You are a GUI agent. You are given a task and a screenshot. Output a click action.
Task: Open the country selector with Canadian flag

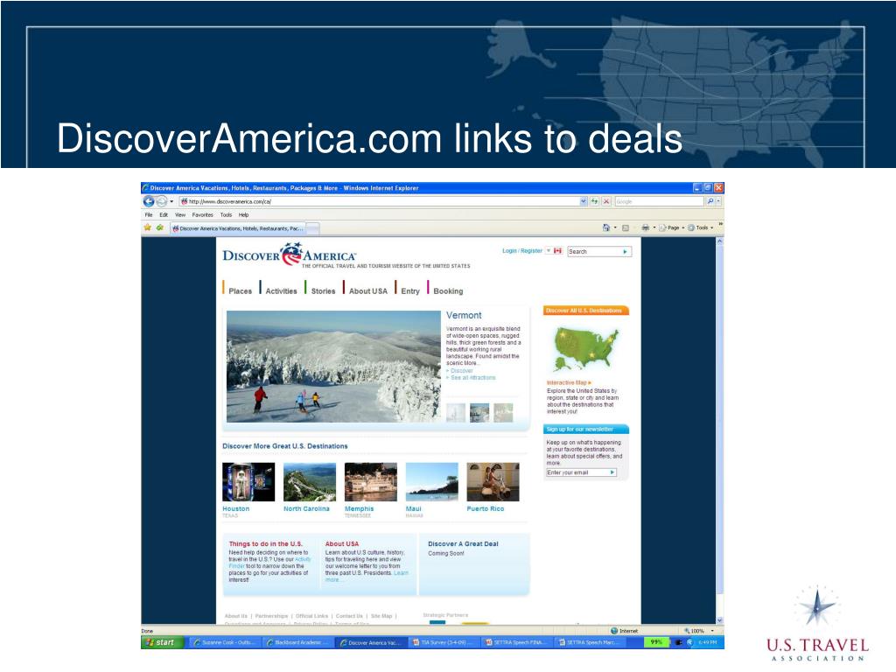(554, 251)
